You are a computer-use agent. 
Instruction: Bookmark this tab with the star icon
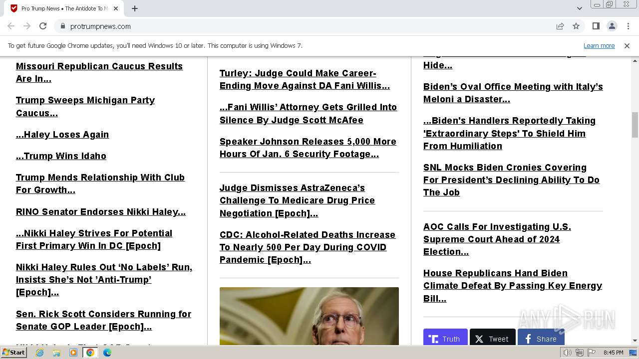[576, 26]
